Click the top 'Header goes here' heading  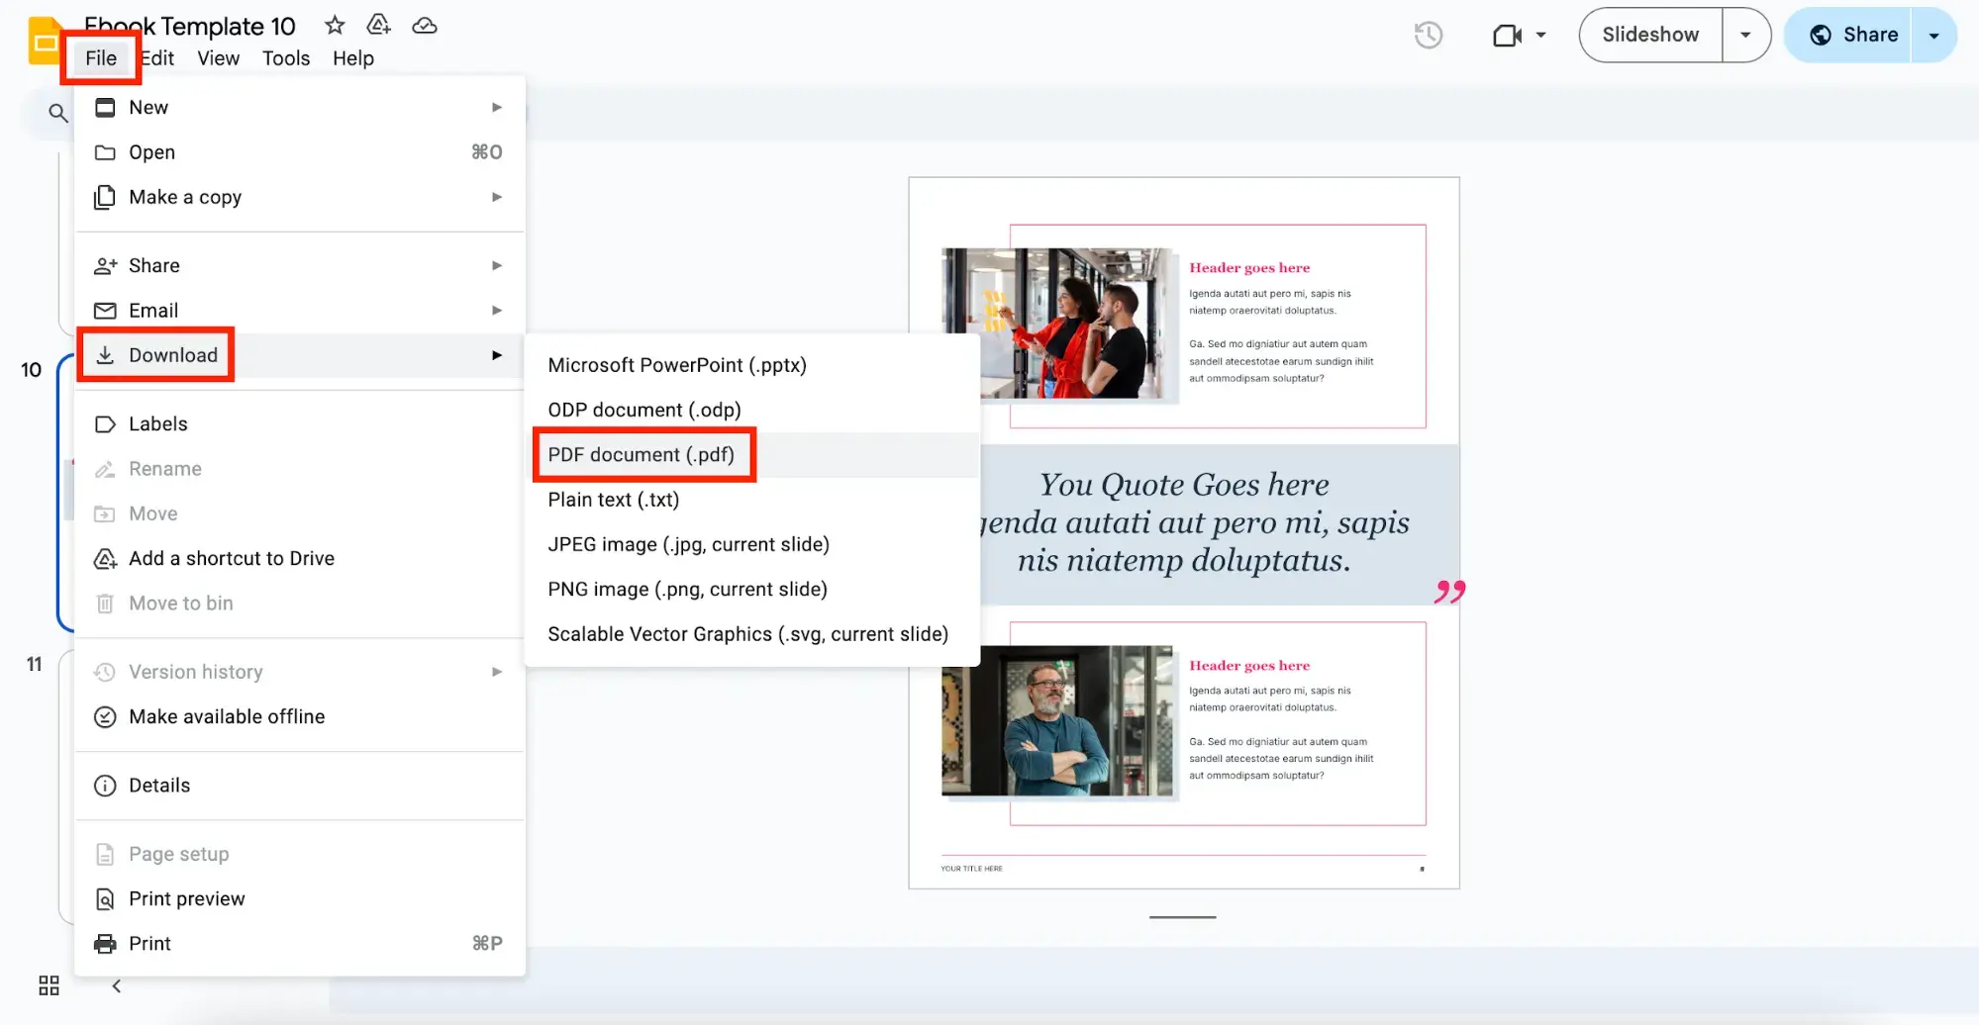(x=1249, y=268)
